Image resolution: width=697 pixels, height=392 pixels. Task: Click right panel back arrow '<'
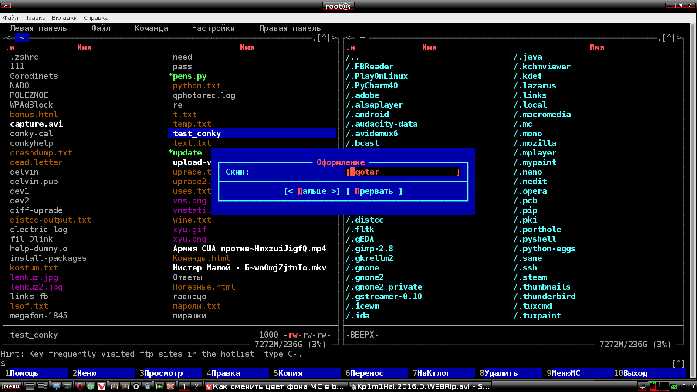[x=348, y=38]
